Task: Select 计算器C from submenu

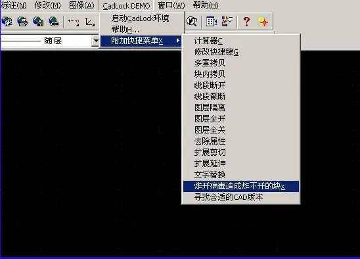Action: click(241, 41)
